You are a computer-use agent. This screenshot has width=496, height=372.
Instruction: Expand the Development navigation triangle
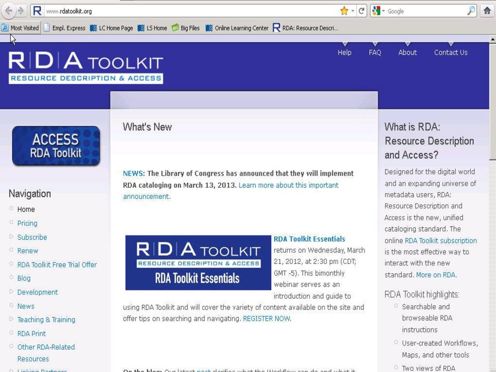click(x=12, y=291)
